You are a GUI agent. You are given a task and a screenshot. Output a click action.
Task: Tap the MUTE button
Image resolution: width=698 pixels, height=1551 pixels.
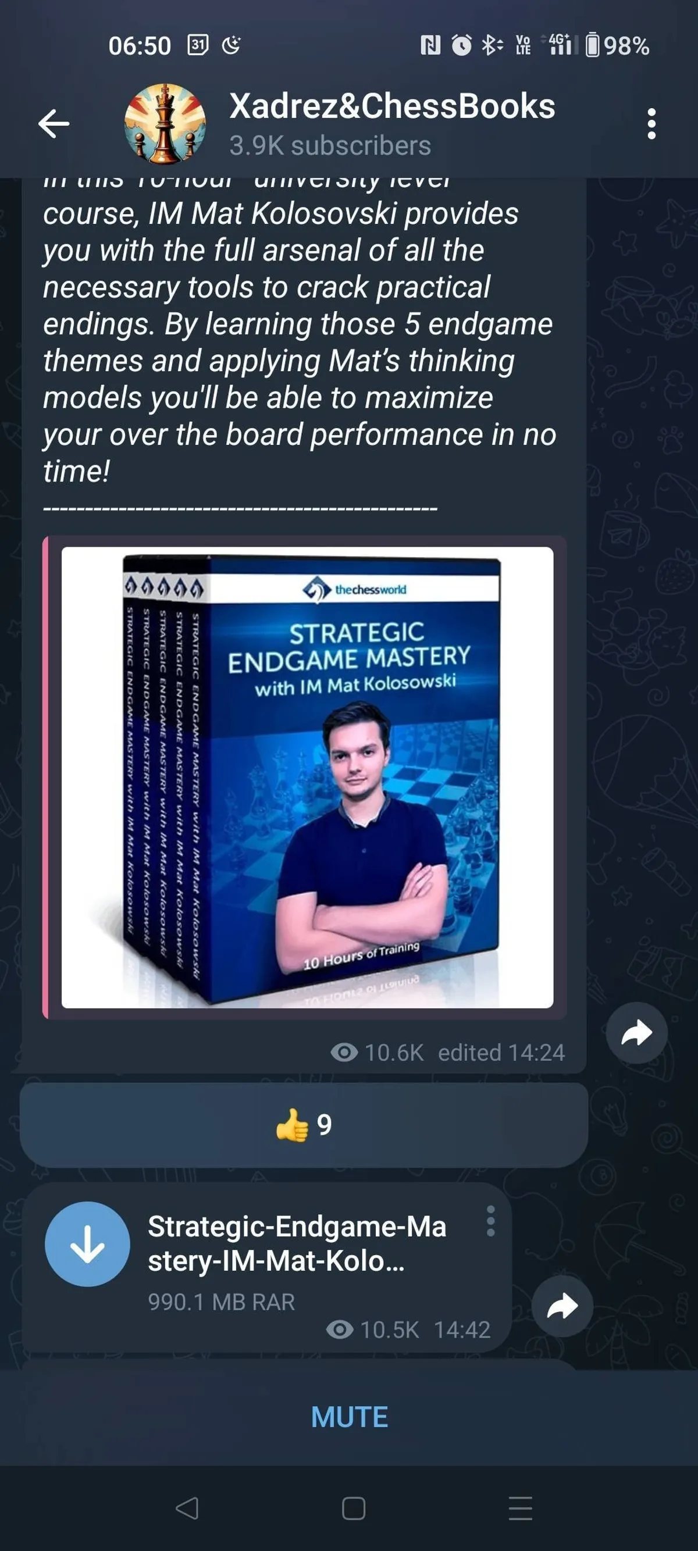tap(350, 1416)
